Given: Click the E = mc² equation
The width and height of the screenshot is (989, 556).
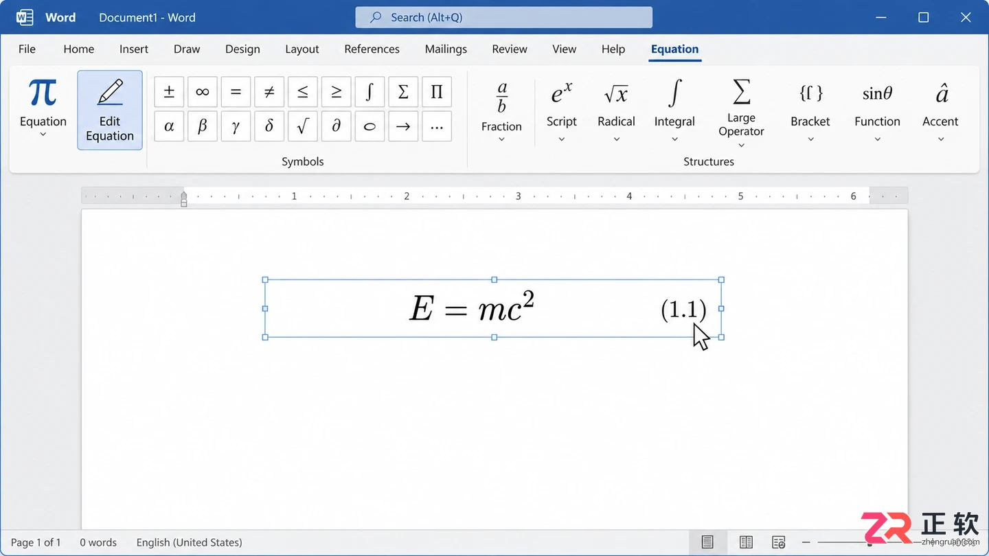Looking at the screenshot, I should 472,308.
